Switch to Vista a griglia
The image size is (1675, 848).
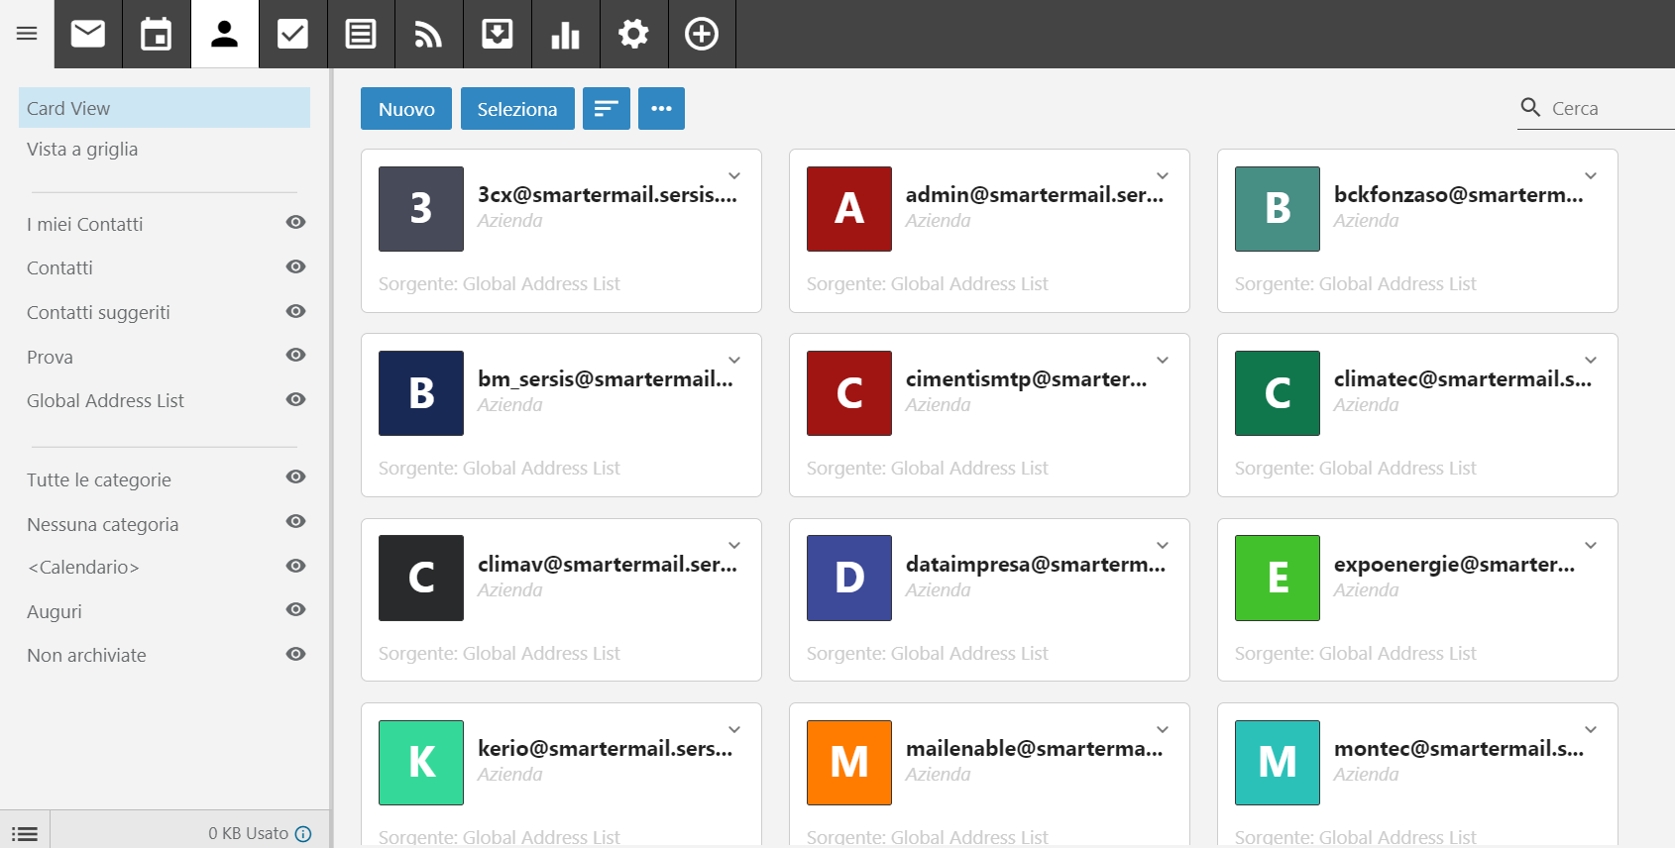tap(82, 150)
